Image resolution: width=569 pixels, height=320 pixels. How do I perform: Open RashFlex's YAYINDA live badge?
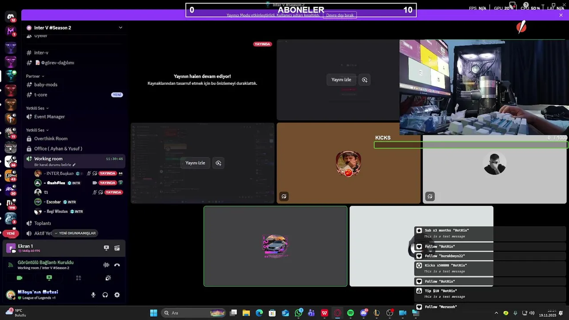[x=108, y=183]
